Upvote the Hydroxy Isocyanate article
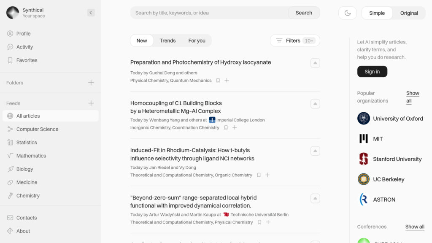 pos(315,63)
